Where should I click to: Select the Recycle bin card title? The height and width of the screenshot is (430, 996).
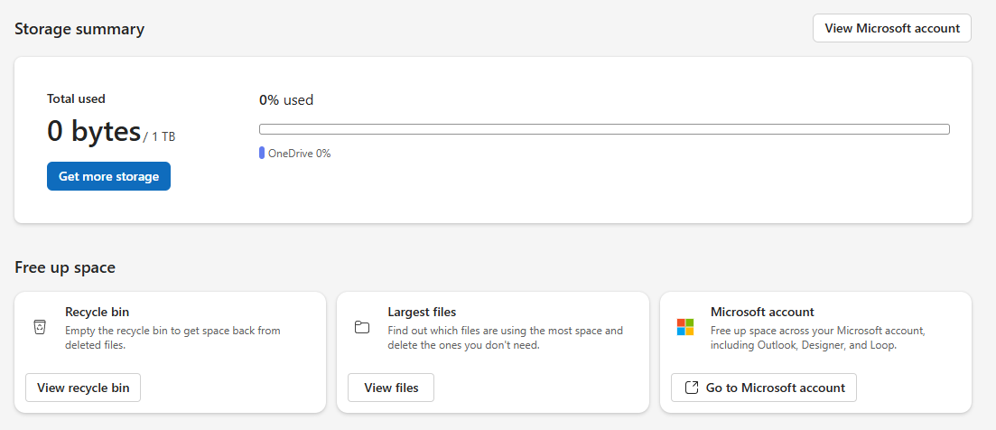98,312
